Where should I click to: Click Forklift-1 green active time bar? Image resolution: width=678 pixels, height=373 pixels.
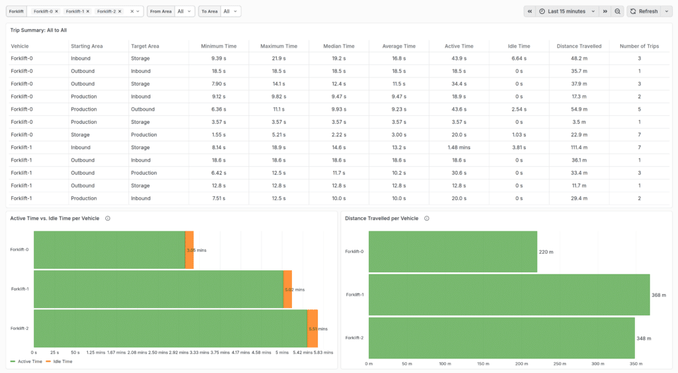[x=158, y=289]
